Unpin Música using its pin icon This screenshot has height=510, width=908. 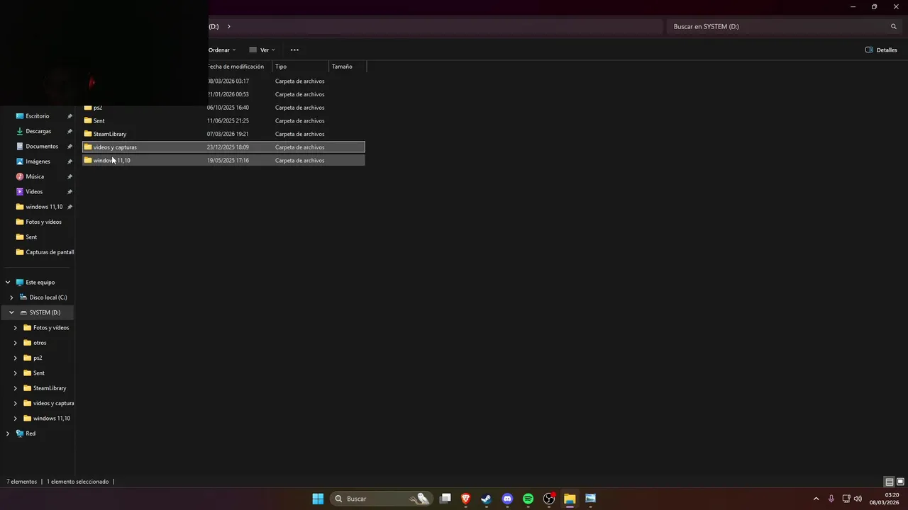coord(70,176)
